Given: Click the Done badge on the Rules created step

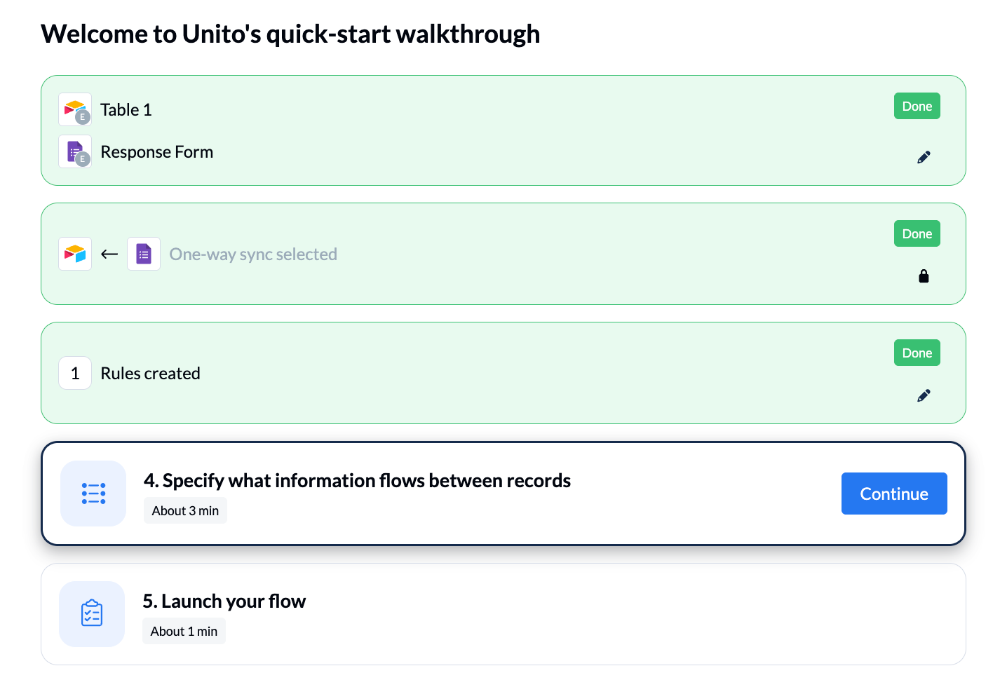Looking at the screenshot, I should 917,353.
